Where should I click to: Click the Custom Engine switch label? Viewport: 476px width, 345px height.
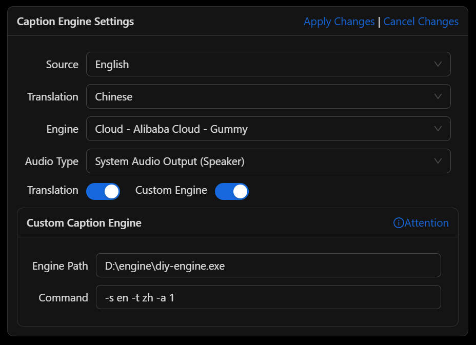coord(171,190)
